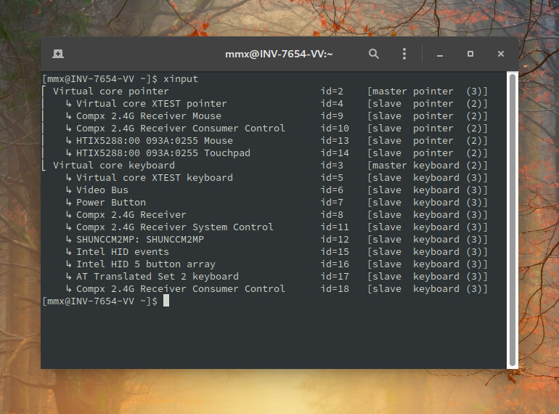Click the id=13 value
The height and width of the screenshot is (414, 559).
(x=335, y=140)
